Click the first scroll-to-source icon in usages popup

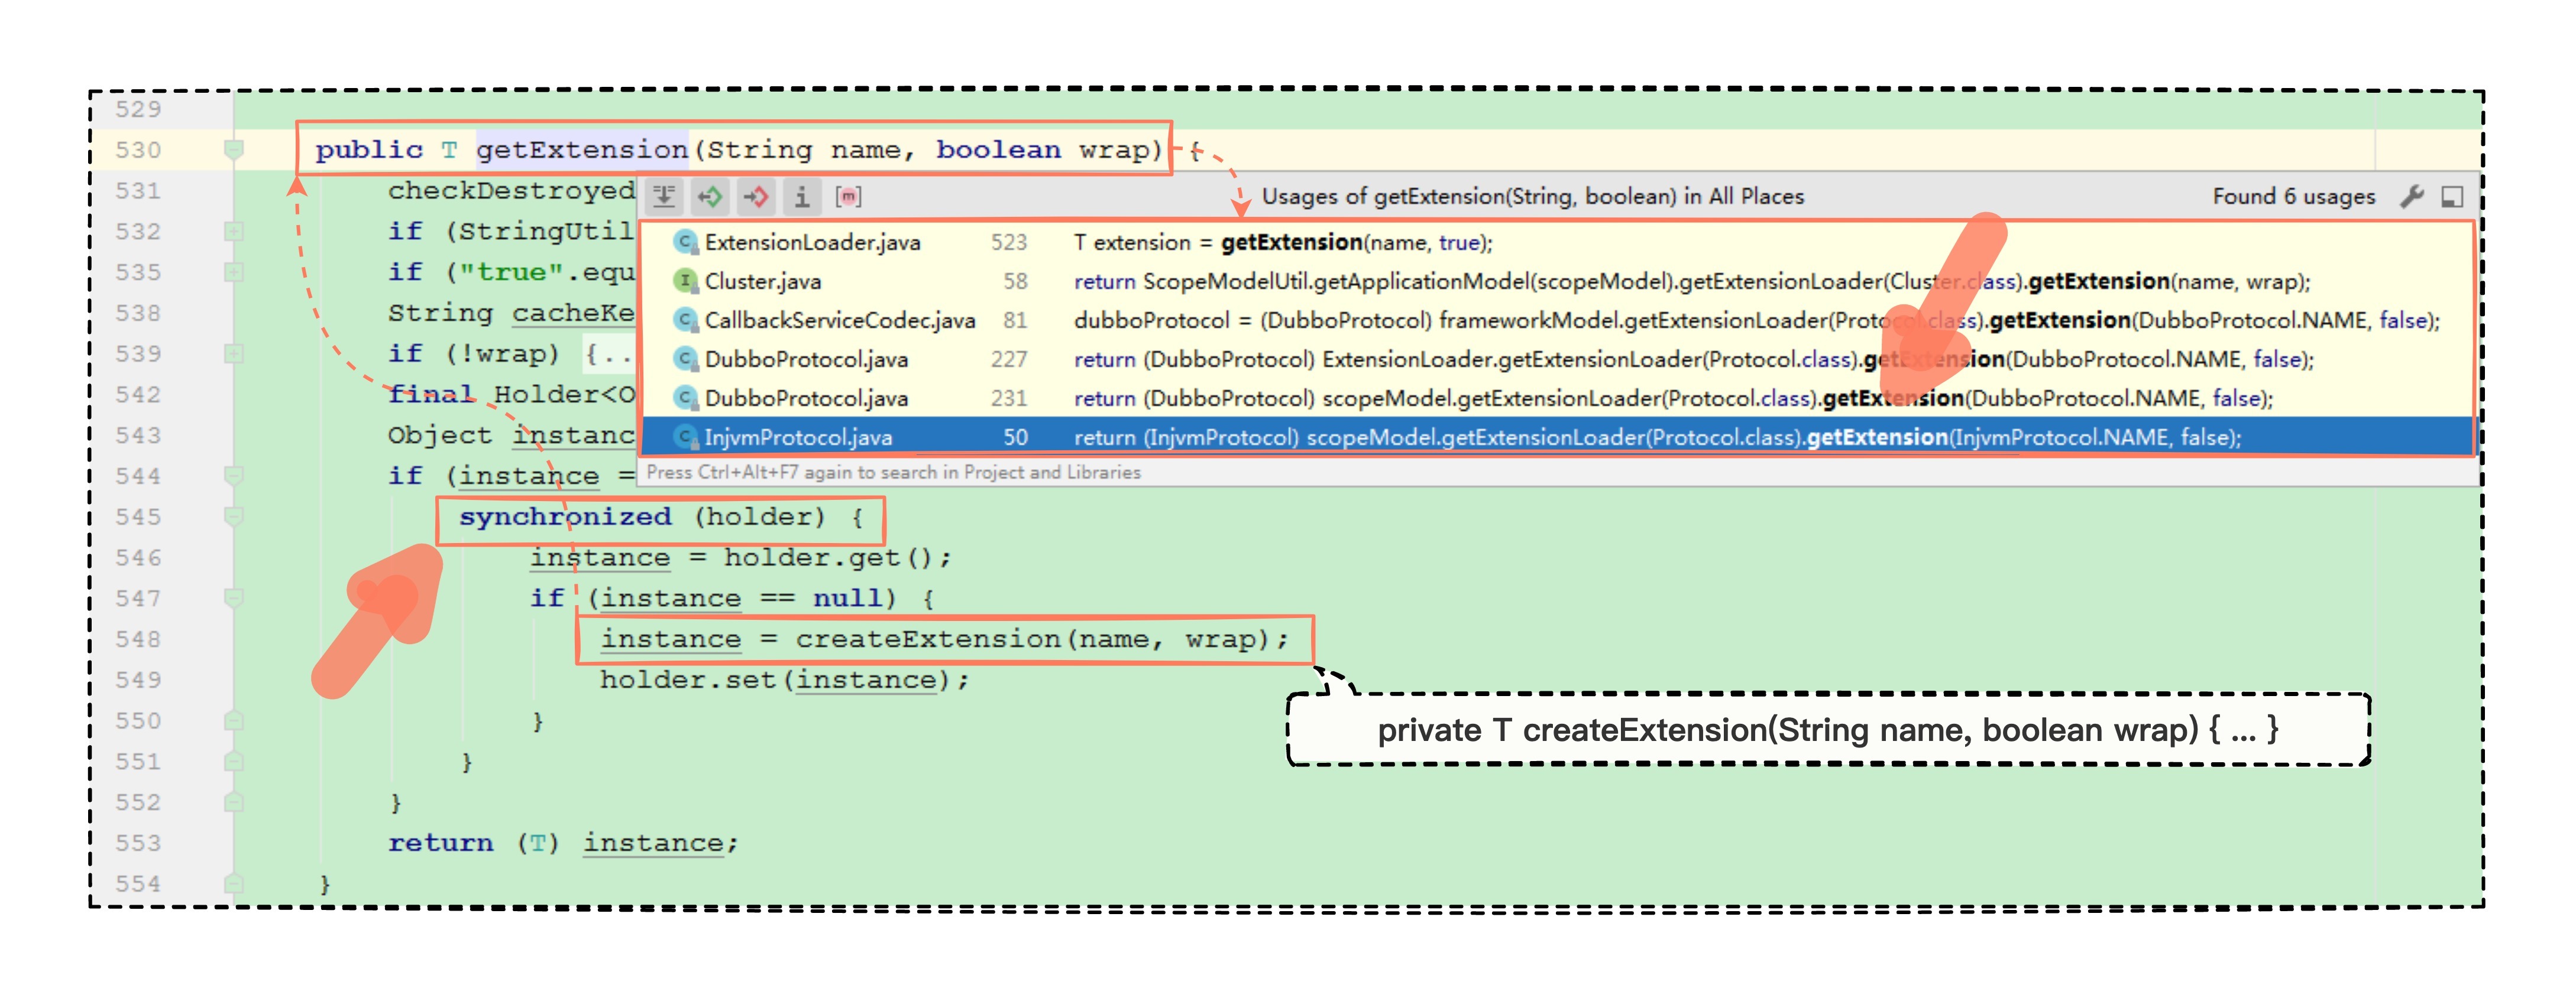point(664,196)
